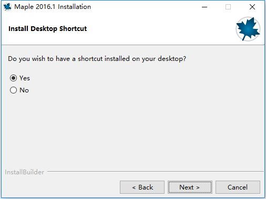
Task: Select the Yes radio button
Action: tap(13, 78)
